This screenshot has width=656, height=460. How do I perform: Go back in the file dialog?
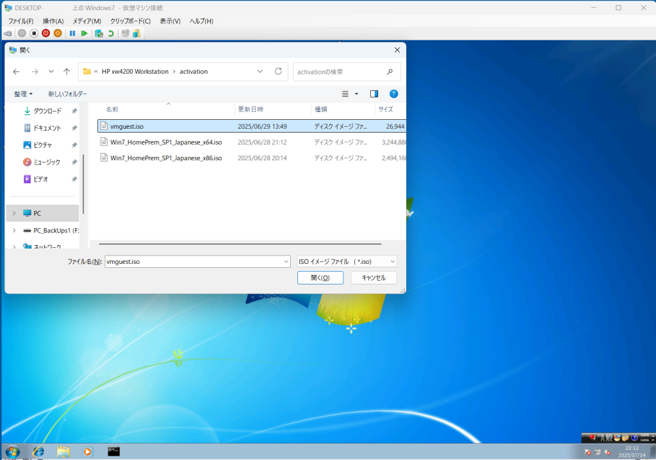[x=16, y=72]
